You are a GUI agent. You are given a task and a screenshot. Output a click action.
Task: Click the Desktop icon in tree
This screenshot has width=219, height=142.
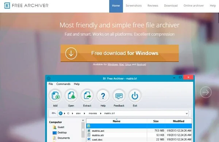55,133
